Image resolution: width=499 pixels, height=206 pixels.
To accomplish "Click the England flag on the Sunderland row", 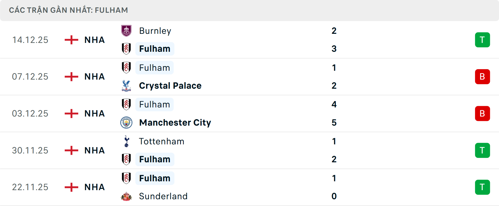I will point(71,187).
